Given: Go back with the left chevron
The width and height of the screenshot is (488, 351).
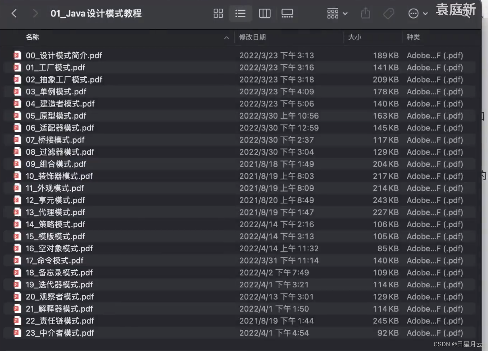Looking at the screenshot, I should pyautogui.click(x=14, y=14).
